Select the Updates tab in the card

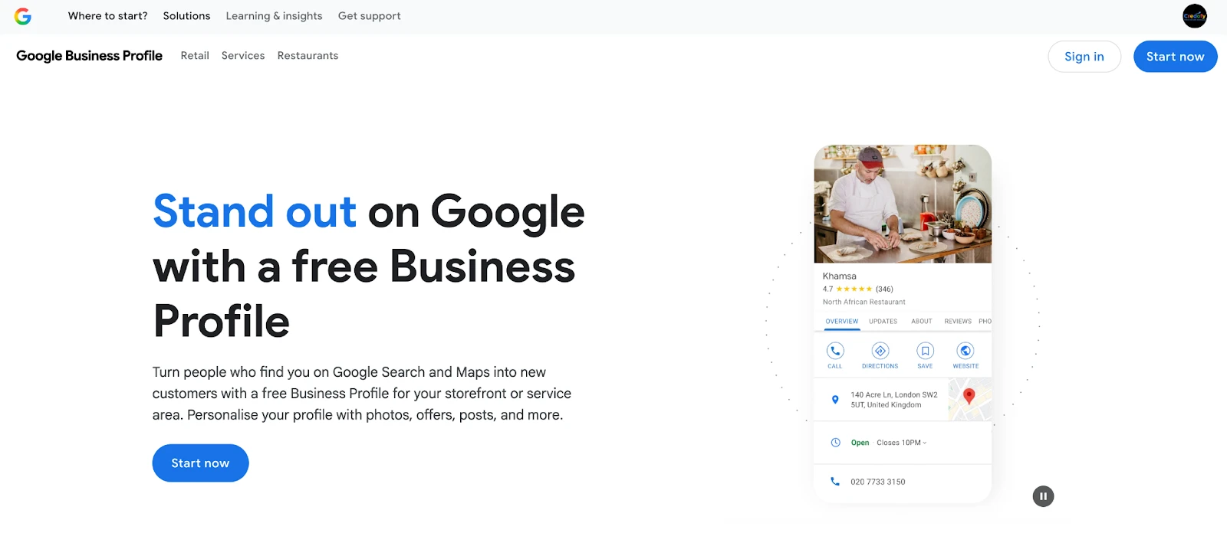tap(883, 322)
